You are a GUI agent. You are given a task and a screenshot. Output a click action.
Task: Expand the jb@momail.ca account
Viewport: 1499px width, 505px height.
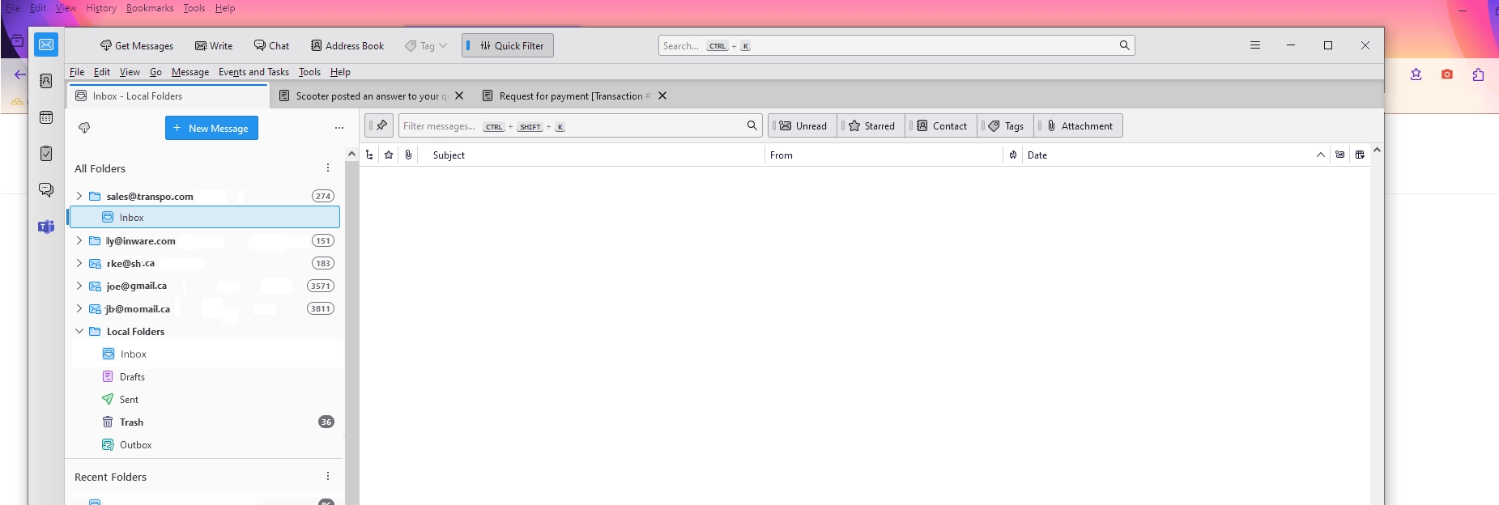79,308
